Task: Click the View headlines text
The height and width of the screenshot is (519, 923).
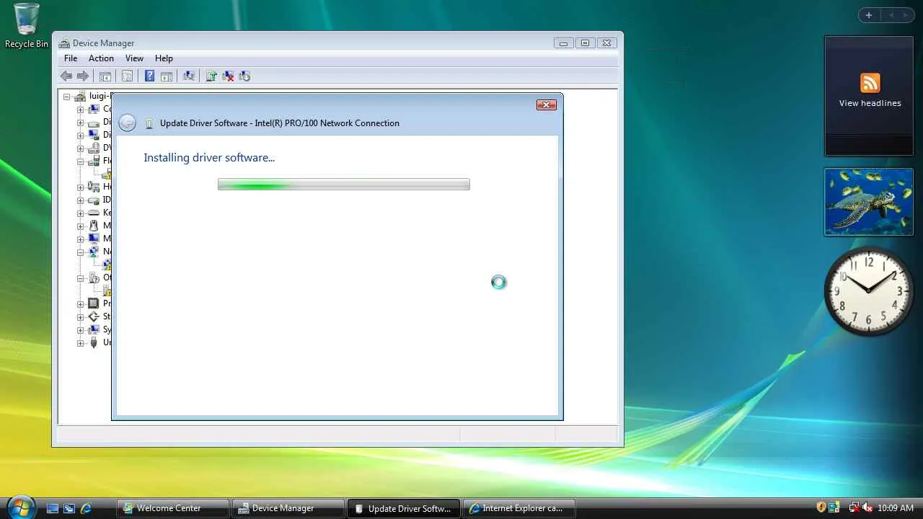Action: click(x=870, y=103)
